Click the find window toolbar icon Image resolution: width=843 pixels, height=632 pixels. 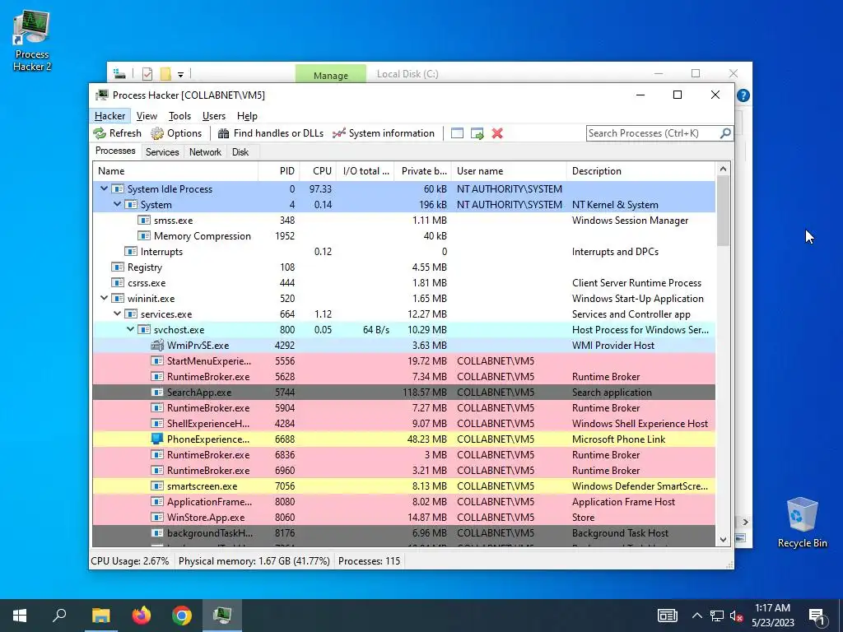point(457,133)
